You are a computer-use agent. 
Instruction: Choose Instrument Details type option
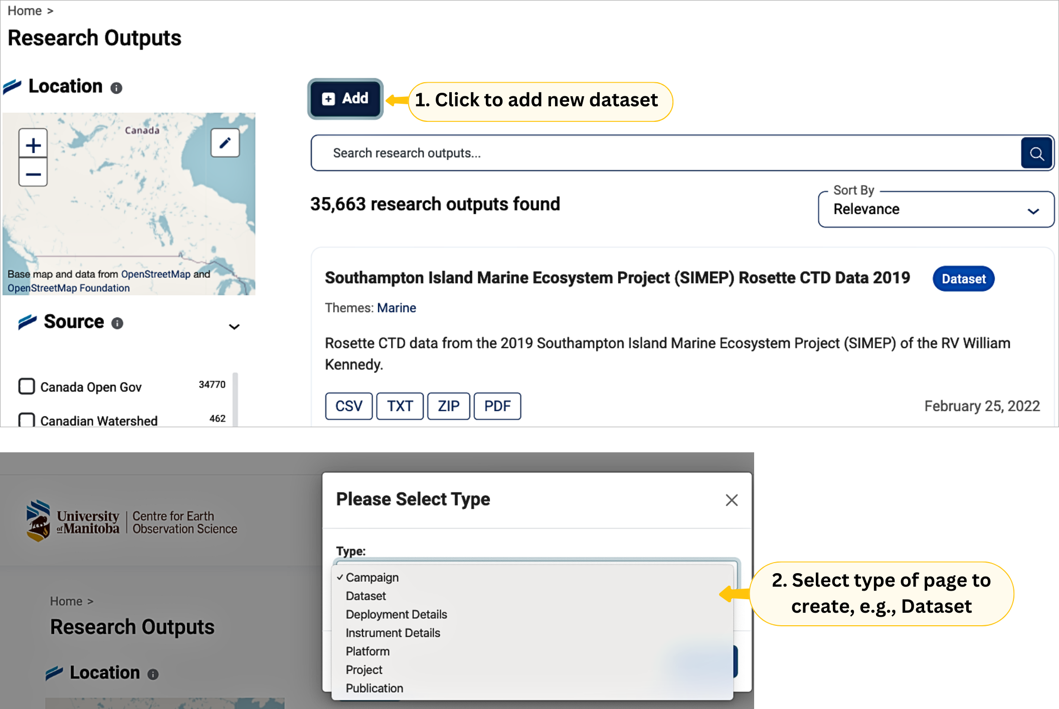(393, 633)
